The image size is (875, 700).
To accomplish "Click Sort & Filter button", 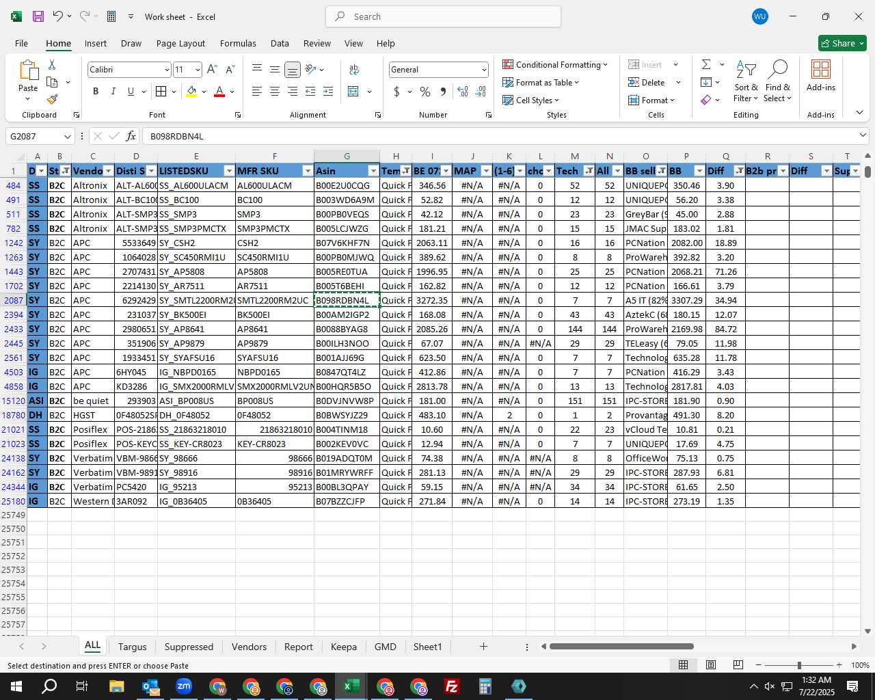I will [746, 81].
